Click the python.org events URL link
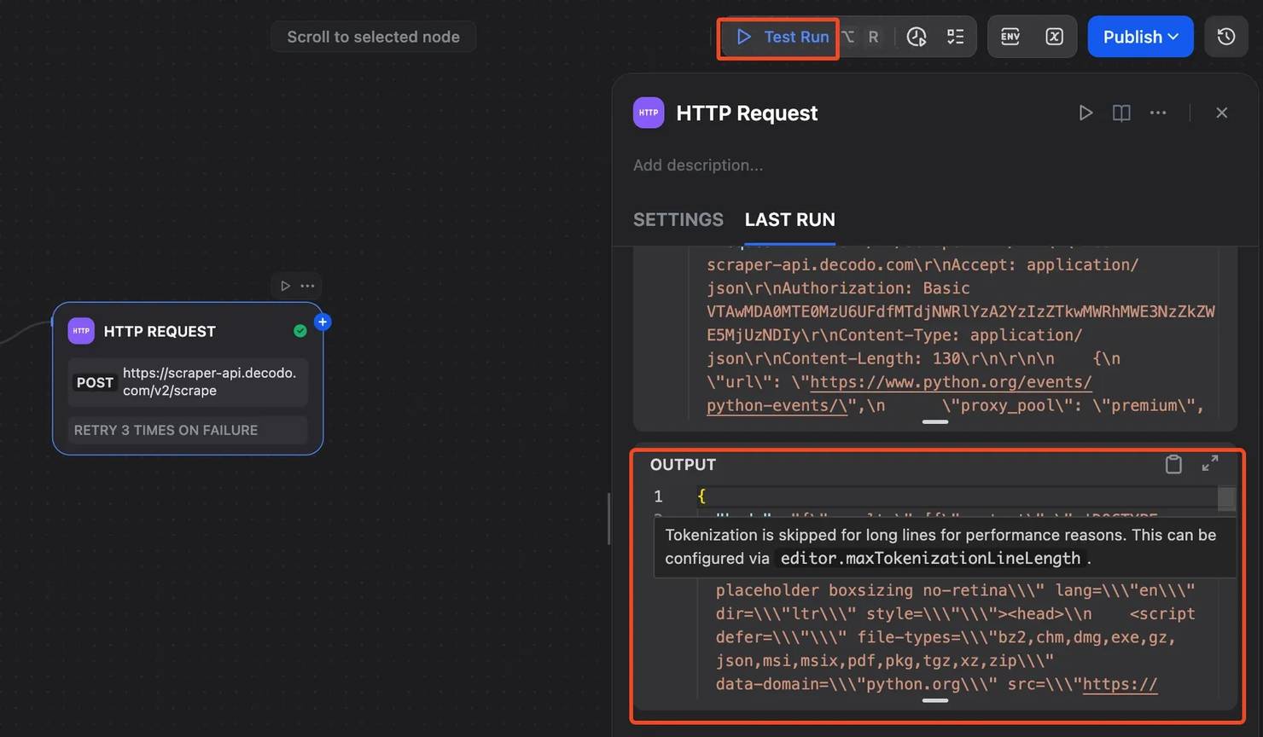The width and height of the screenshot is (1263, 737). point(899,393)
